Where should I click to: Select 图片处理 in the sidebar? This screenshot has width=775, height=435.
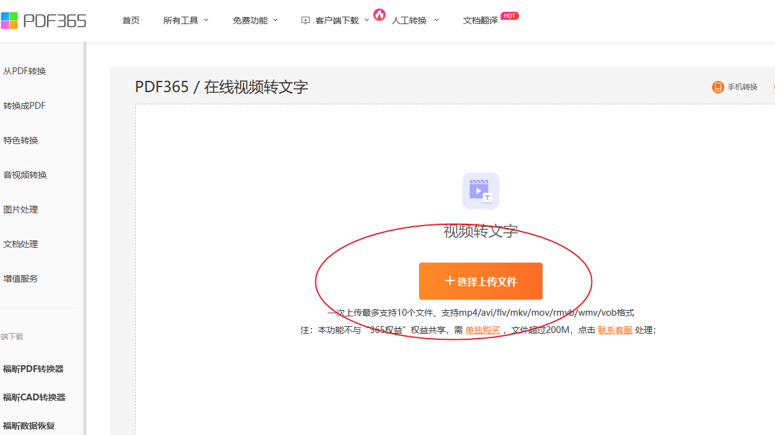tap(21, 209)
